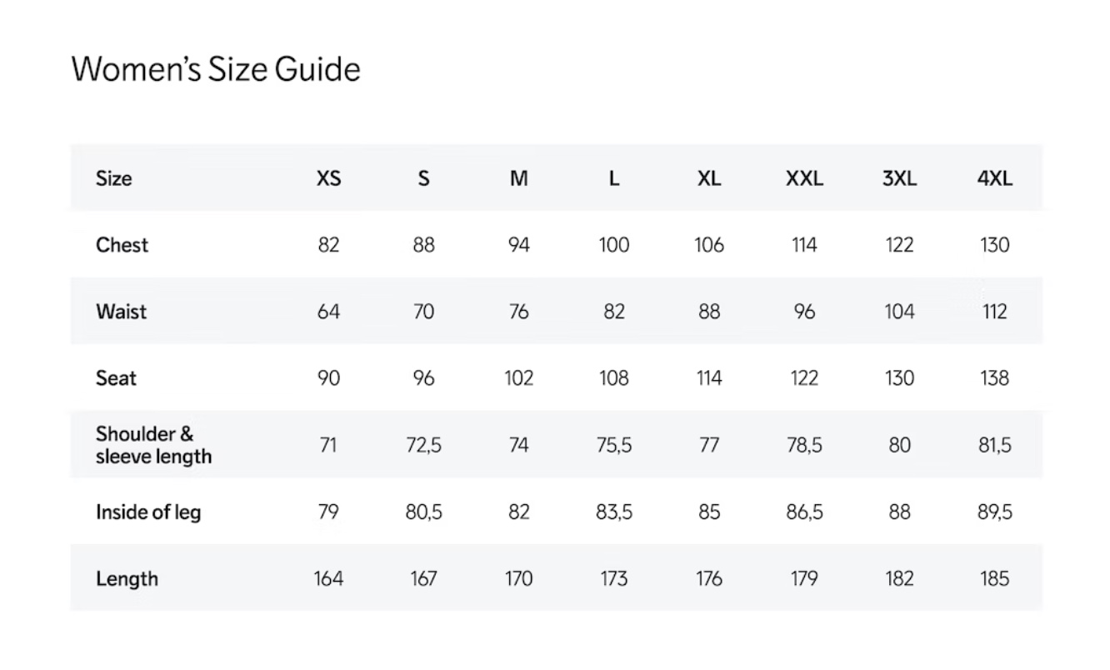Select the XS column header
Image resolution: width=1110 pixels, height=670 pixels.
pyautogui.click(x=328, y=178)
